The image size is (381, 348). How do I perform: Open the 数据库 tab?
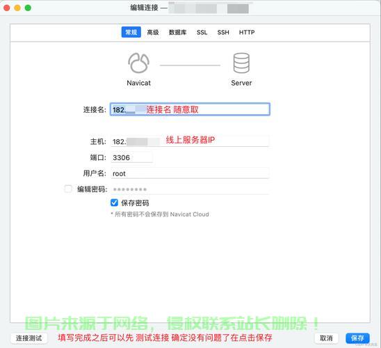click(x=177, y=32)
